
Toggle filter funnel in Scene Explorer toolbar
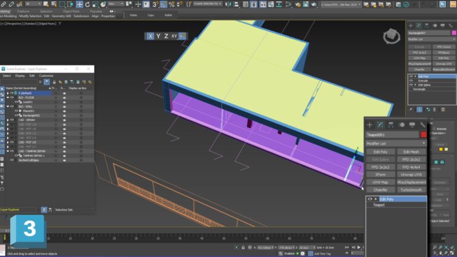tap(46, 82)
